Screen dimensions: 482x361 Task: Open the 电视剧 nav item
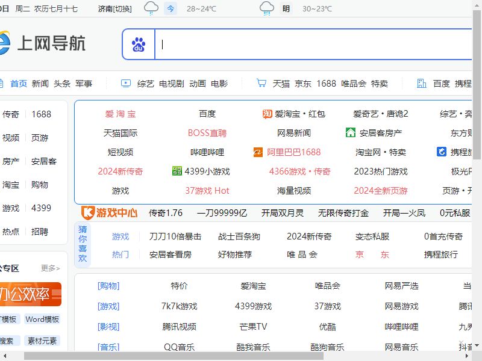click(x=172, y=84)
